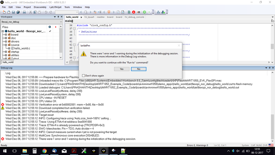The image size is (275, 155).
Task: Open the I-jet/JTAGjet menu
Action: pos(55,7)
